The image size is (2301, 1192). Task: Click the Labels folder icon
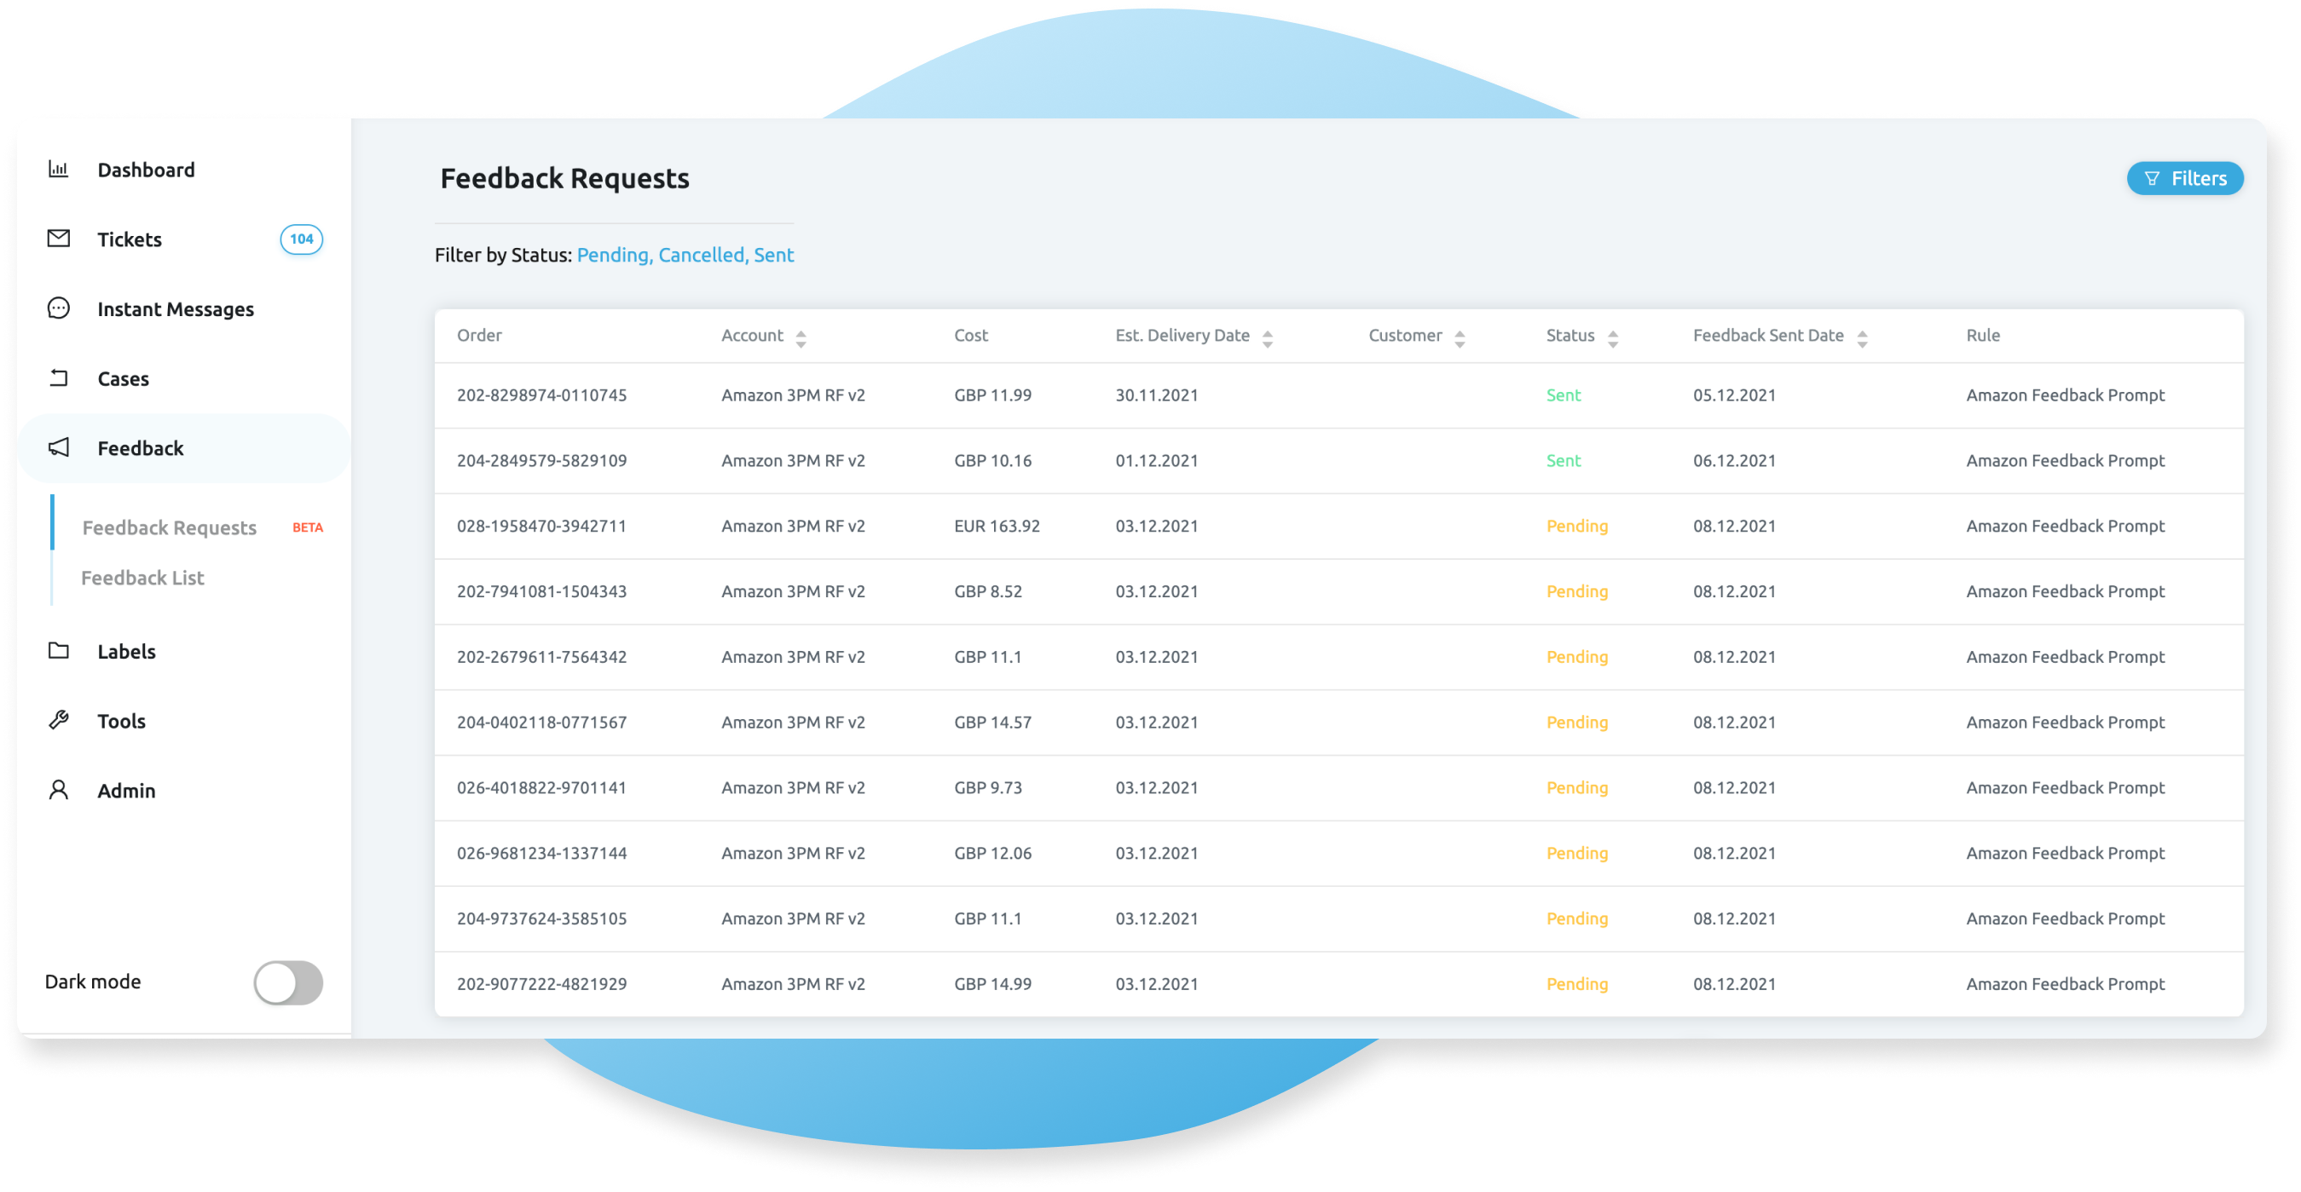click(58, 651)
